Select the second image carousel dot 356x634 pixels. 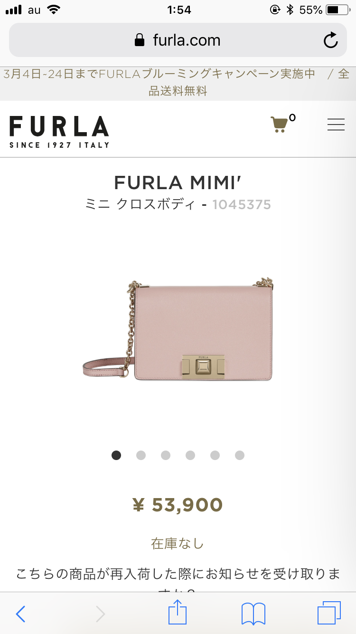141,455
